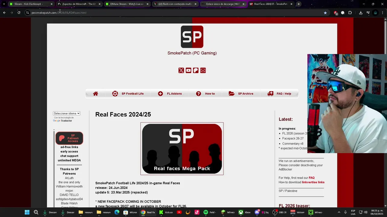Switch to Posts con contenido multimedia tab
Screen dimensions: 387x217
pos(175,4)
